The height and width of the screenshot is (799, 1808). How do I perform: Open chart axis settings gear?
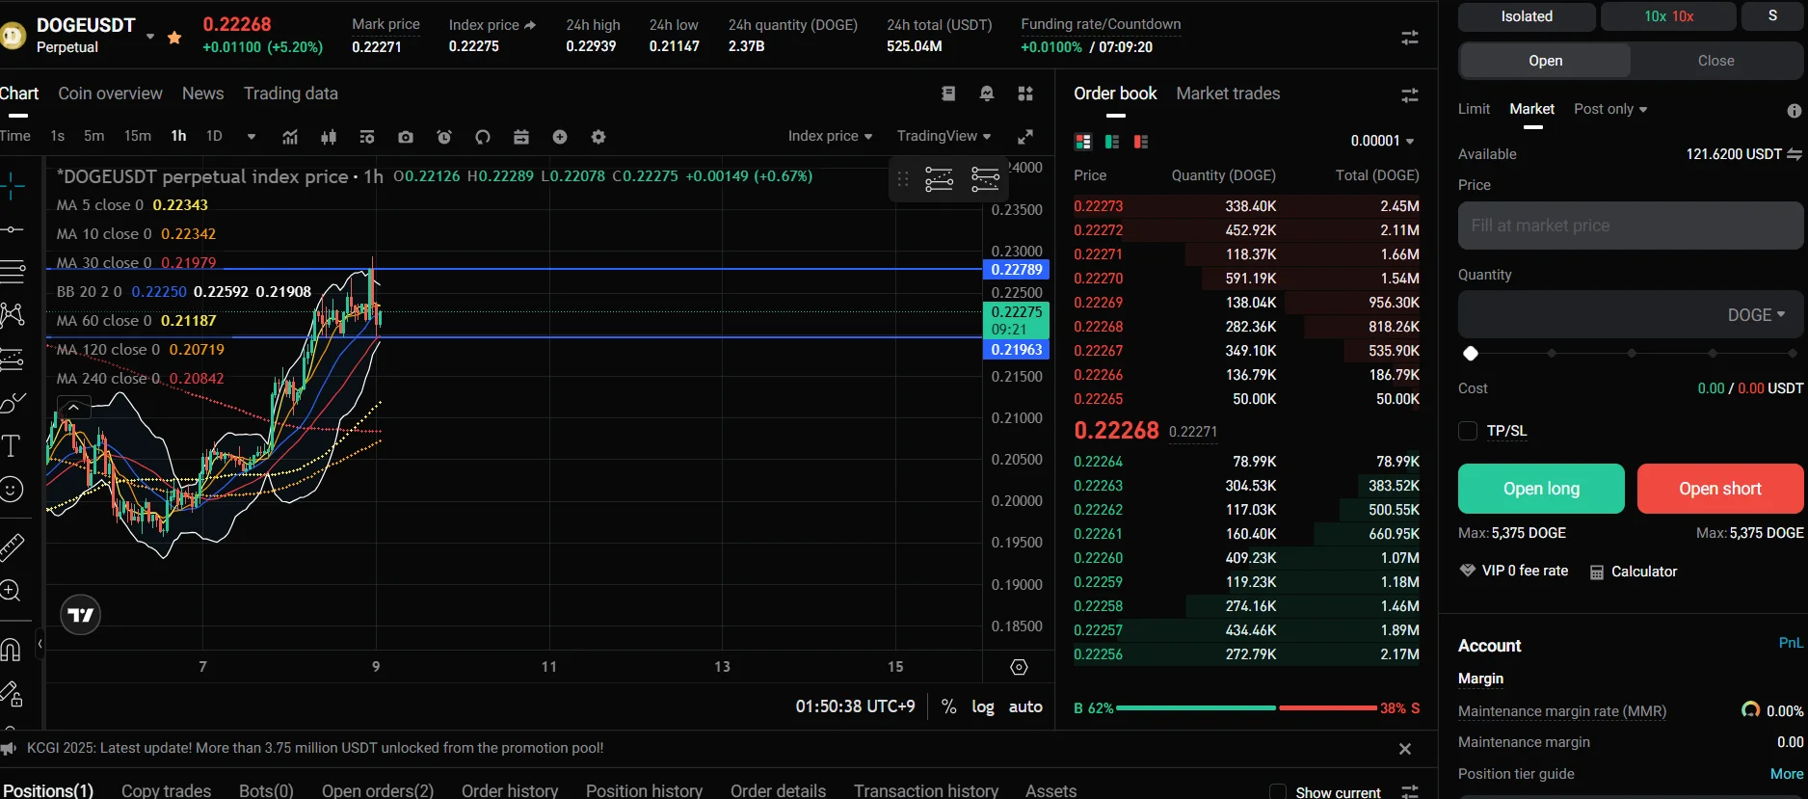pos(1019,667)
